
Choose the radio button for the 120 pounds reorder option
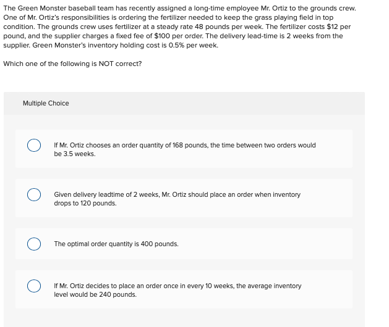[34, 194]
